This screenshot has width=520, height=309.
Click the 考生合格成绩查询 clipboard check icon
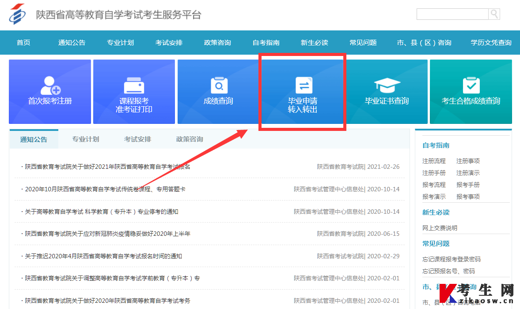point(471,85)
